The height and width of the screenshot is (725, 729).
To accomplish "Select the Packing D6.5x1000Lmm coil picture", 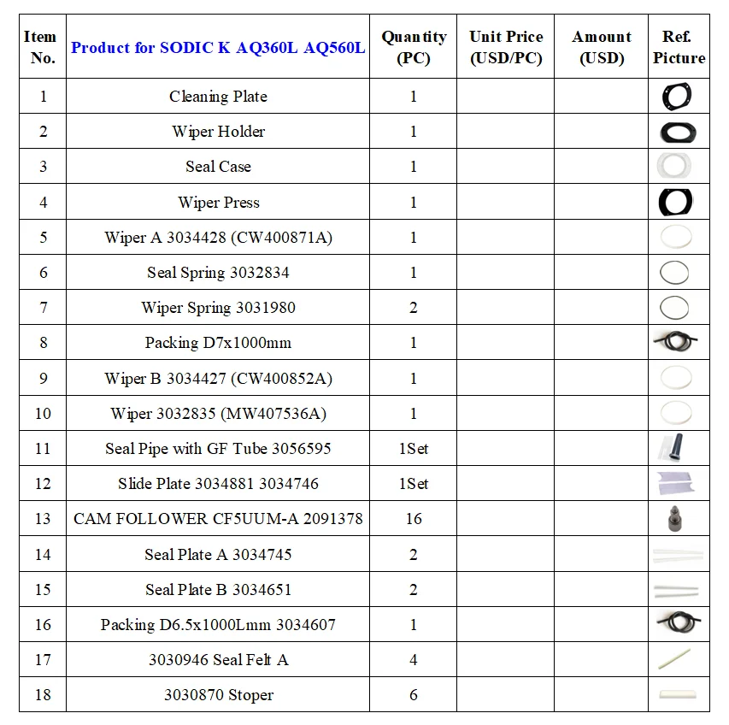I will click(679, 622).
